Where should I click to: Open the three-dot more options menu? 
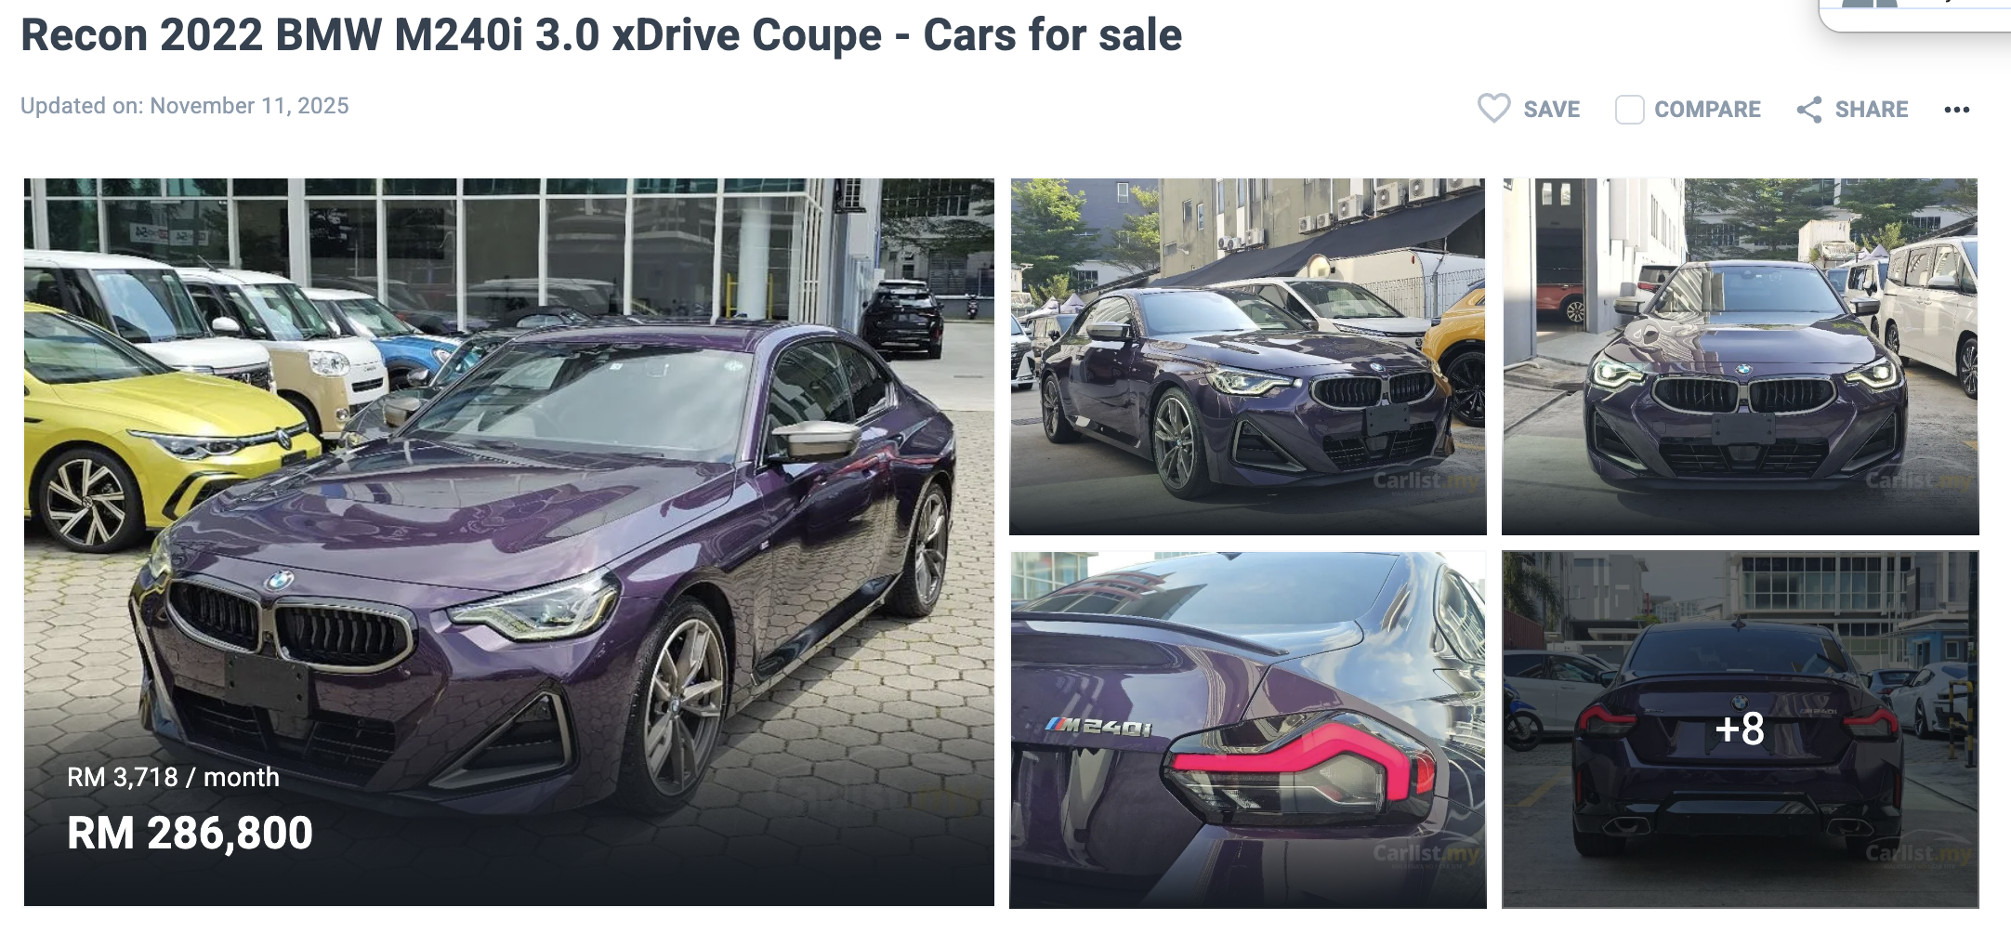click(1956, 110)
